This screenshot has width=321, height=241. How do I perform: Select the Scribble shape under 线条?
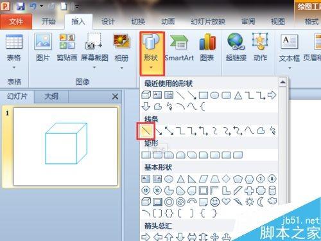(272, 130)
